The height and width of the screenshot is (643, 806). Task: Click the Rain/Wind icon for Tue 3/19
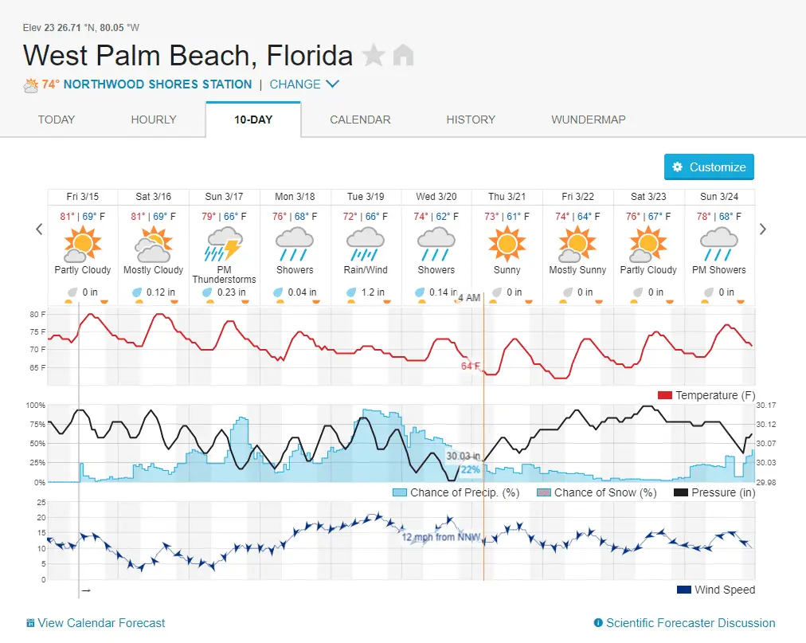(366, 243)
